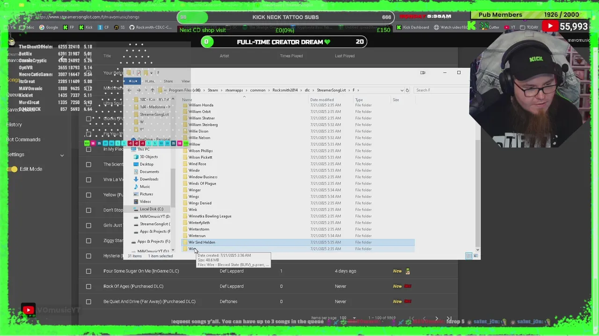Open the Share ribbon tab
This screenshot has height=336, width=599.
[168, 81]
